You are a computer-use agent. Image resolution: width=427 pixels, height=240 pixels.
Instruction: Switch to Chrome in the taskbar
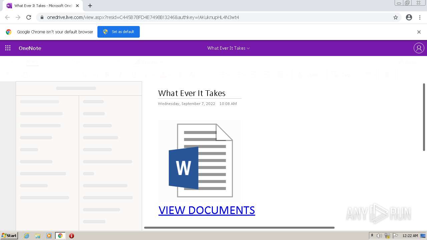(60, 236)
